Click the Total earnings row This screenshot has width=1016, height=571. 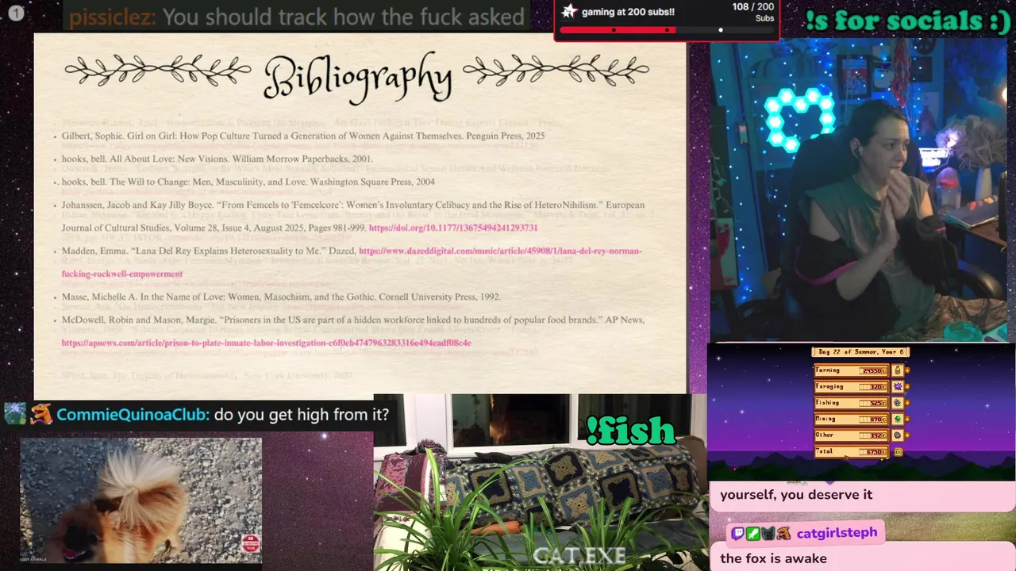coord(852,452)
